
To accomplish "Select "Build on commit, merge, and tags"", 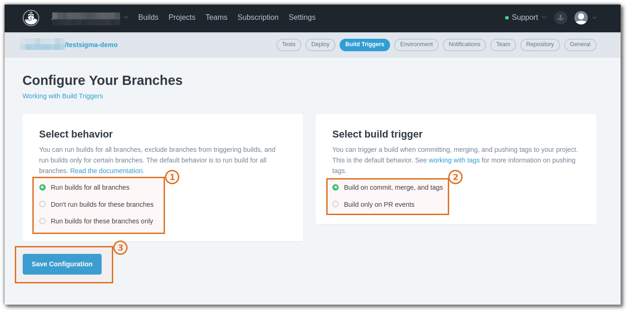I will pyautogui.click(x=335, y=187).
